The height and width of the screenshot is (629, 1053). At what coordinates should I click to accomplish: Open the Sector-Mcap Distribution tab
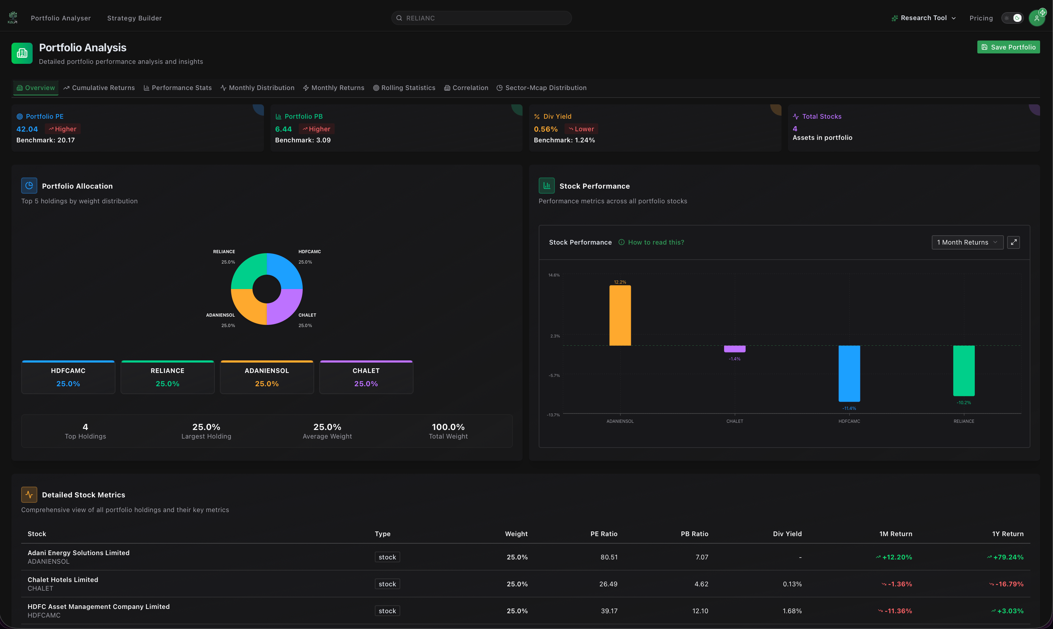pyautogui.click(x=541, y=88)
